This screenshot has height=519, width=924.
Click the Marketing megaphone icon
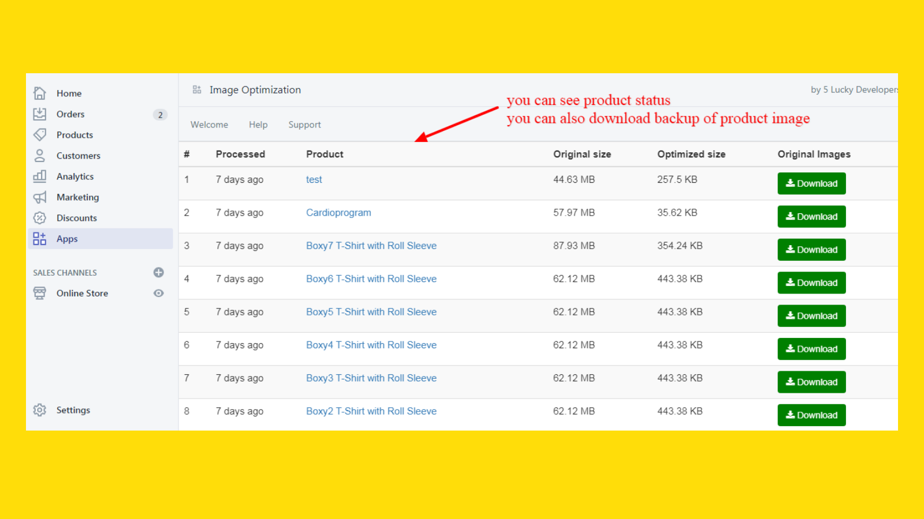pos(39,197)
